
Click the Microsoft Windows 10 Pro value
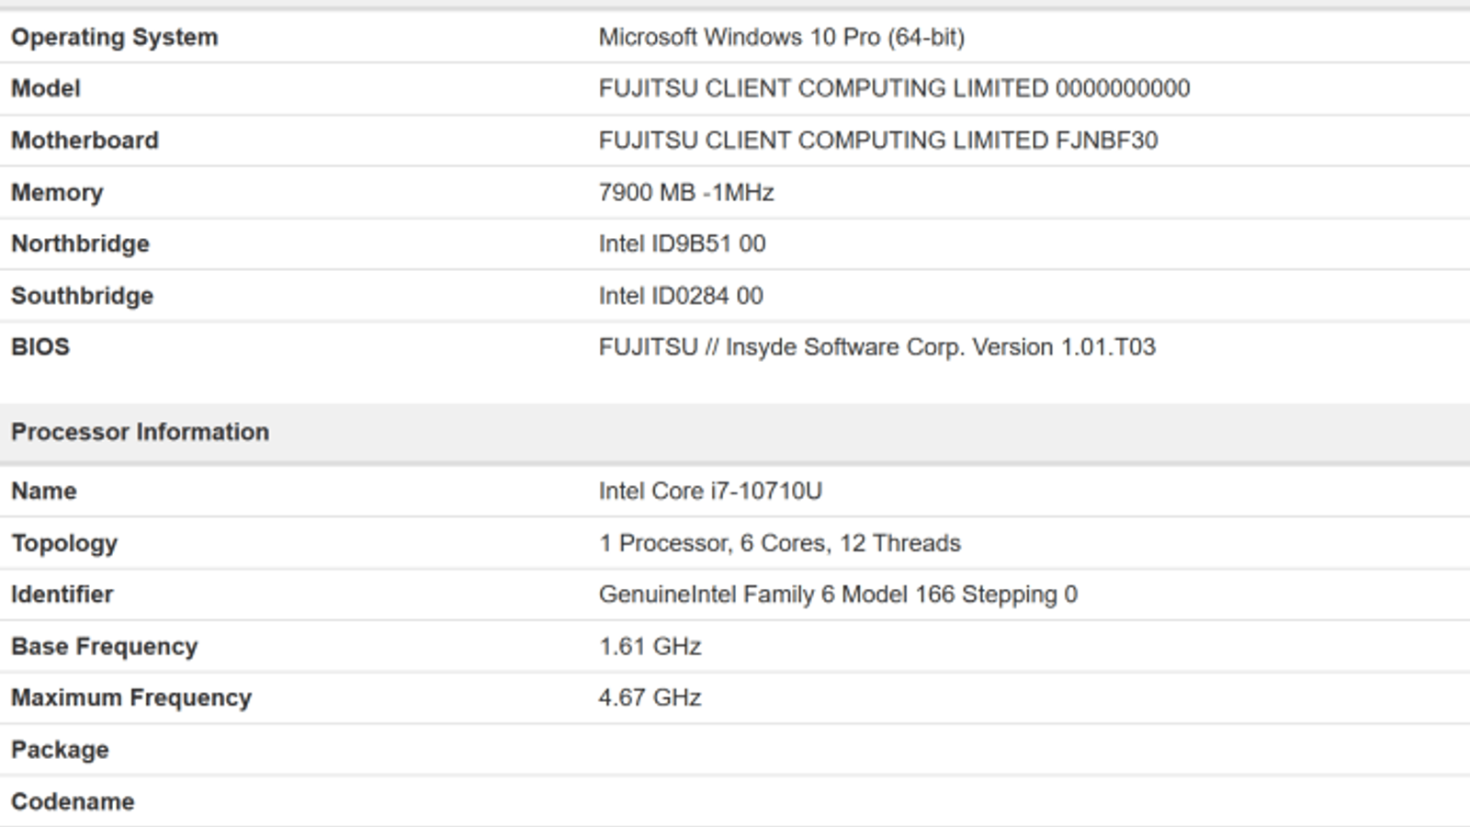point(781,38)
